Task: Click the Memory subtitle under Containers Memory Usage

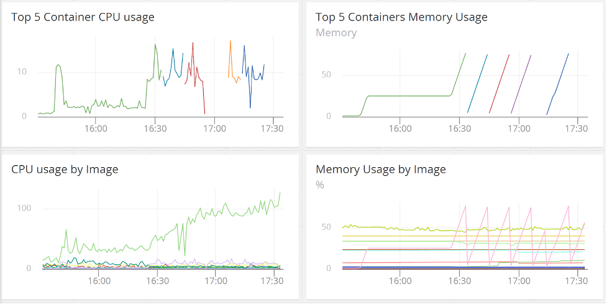Action: coord(336,33)
